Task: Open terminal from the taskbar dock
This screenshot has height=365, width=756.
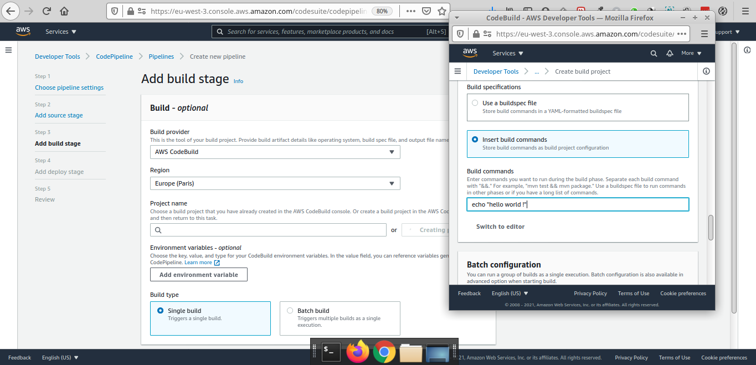Action: pyautogui.click(x=331, y=352)
